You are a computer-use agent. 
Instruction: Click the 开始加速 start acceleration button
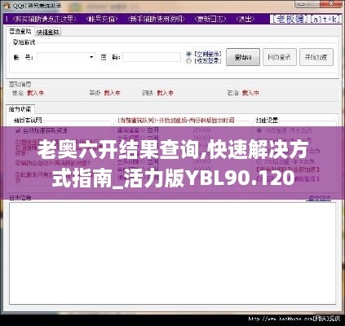316,57
